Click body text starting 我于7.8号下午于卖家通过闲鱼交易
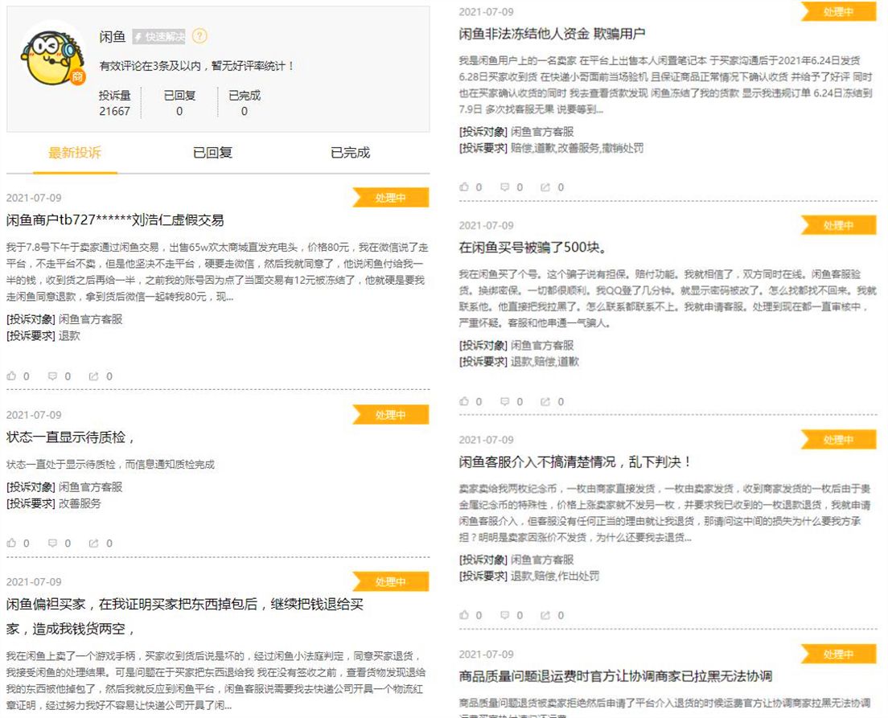The width and height of the screenshot is (888, 718). (x=217, y=272)
